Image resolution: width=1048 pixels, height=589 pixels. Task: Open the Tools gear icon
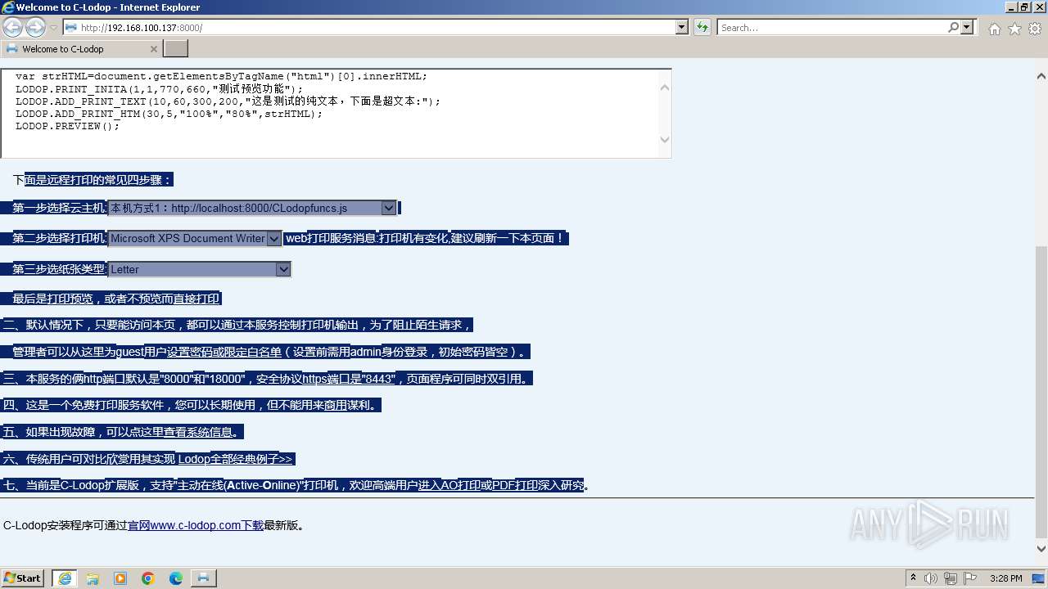click(x=1035, y=29)
